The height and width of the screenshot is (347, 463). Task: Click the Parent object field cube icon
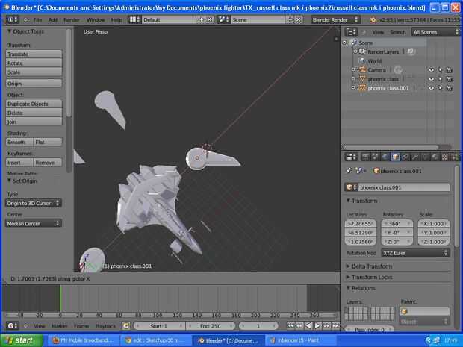click(x=405, y=311)
